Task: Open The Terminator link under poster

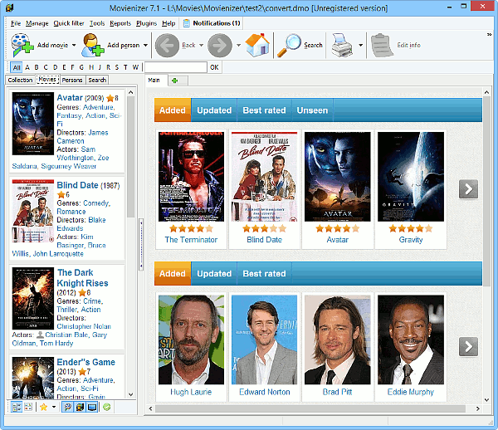Action: 191,240
